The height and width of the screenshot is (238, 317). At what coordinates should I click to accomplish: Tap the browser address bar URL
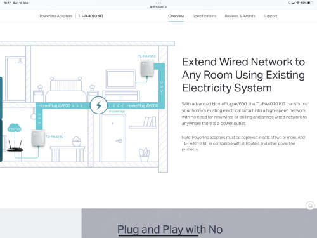158,7
